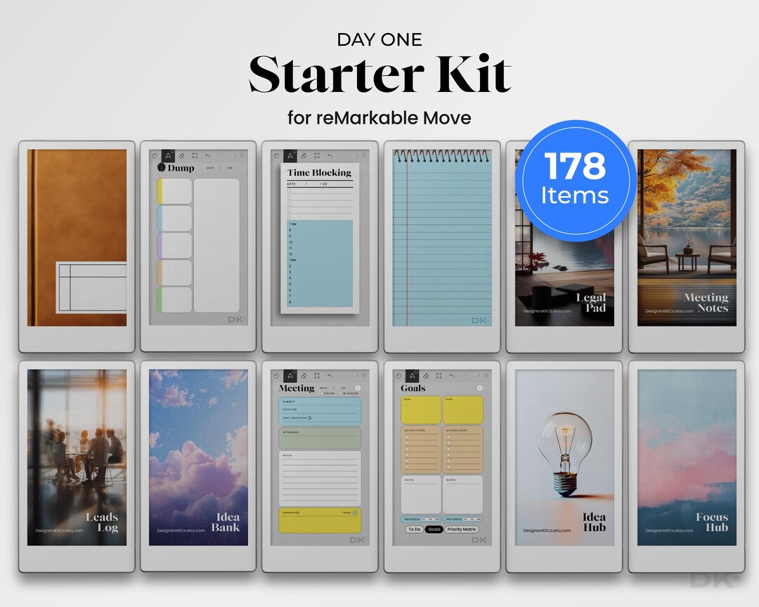Select the eraser on the Time Blocking page
759x607 pixels.
pos(304,156)
